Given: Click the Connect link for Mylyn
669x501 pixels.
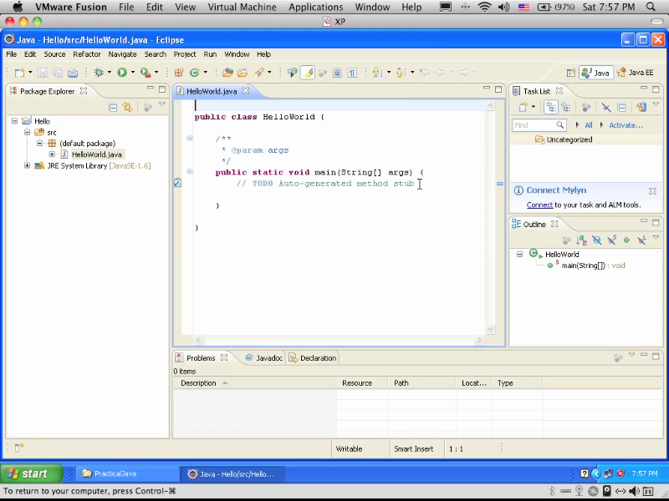Looking at the screenshot, I should click(539, 205).
